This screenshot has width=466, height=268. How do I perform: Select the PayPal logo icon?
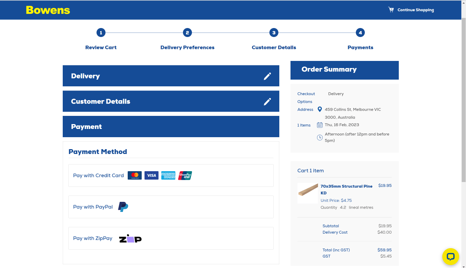[x=122, y=207]
